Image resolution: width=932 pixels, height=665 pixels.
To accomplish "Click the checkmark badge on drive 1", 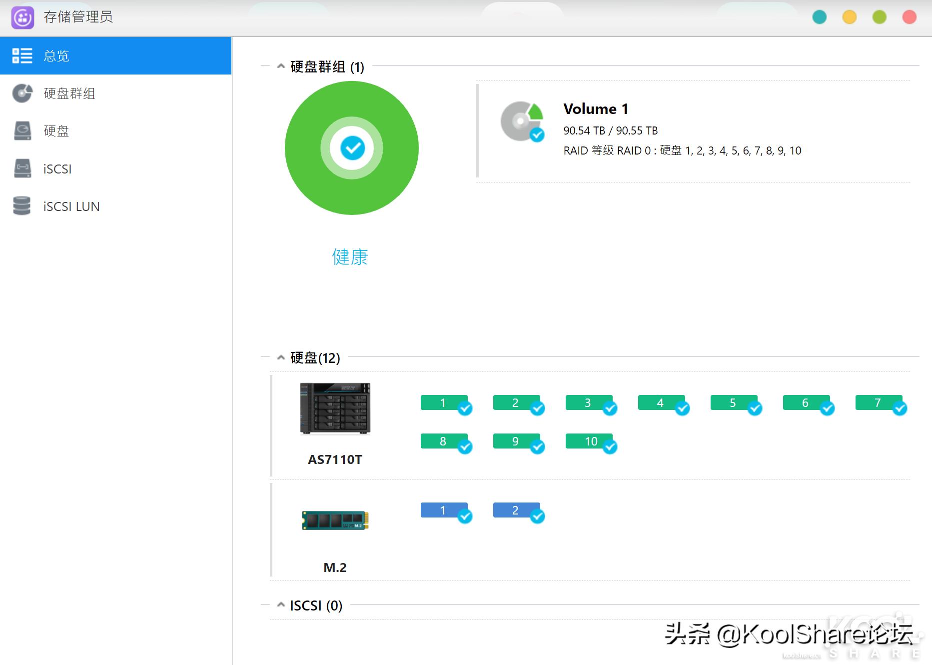I will (x=464, y=409).
